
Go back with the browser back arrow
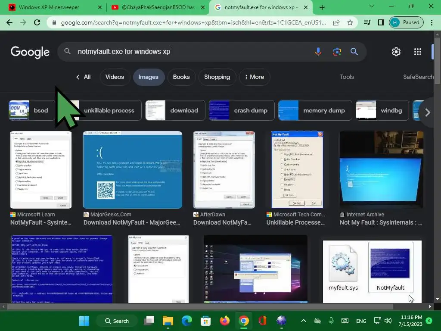pyautogui.click(x=9, y=22)
